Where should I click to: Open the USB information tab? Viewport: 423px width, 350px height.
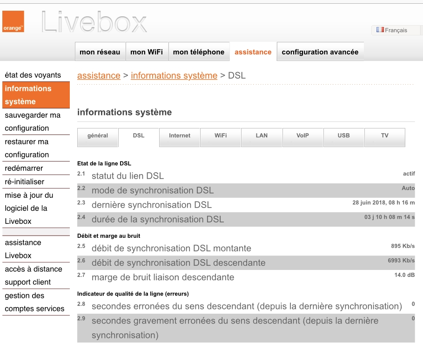(x=343, y=136)
